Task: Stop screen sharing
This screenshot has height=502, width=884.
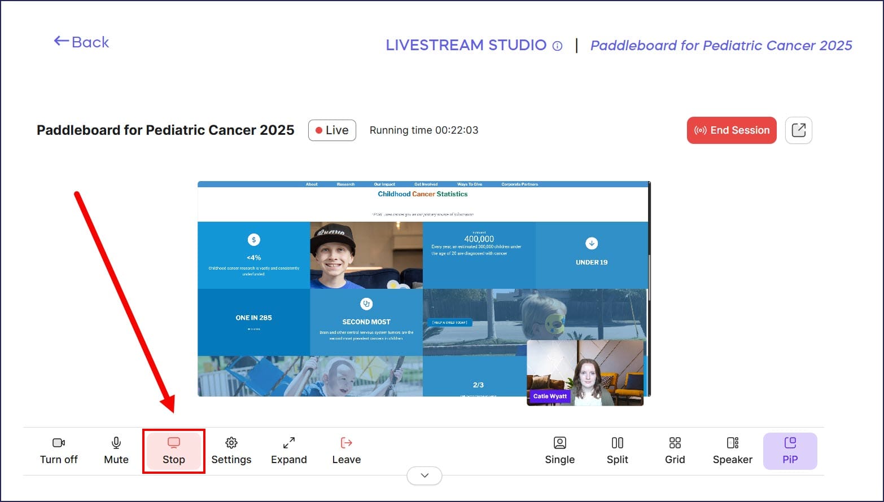Action: pyautogui.click(x=174, y=451)
